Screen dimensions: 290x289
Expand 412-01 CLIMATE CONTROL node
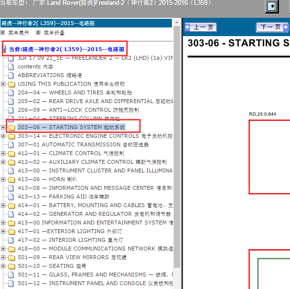(x=3, y=153)
